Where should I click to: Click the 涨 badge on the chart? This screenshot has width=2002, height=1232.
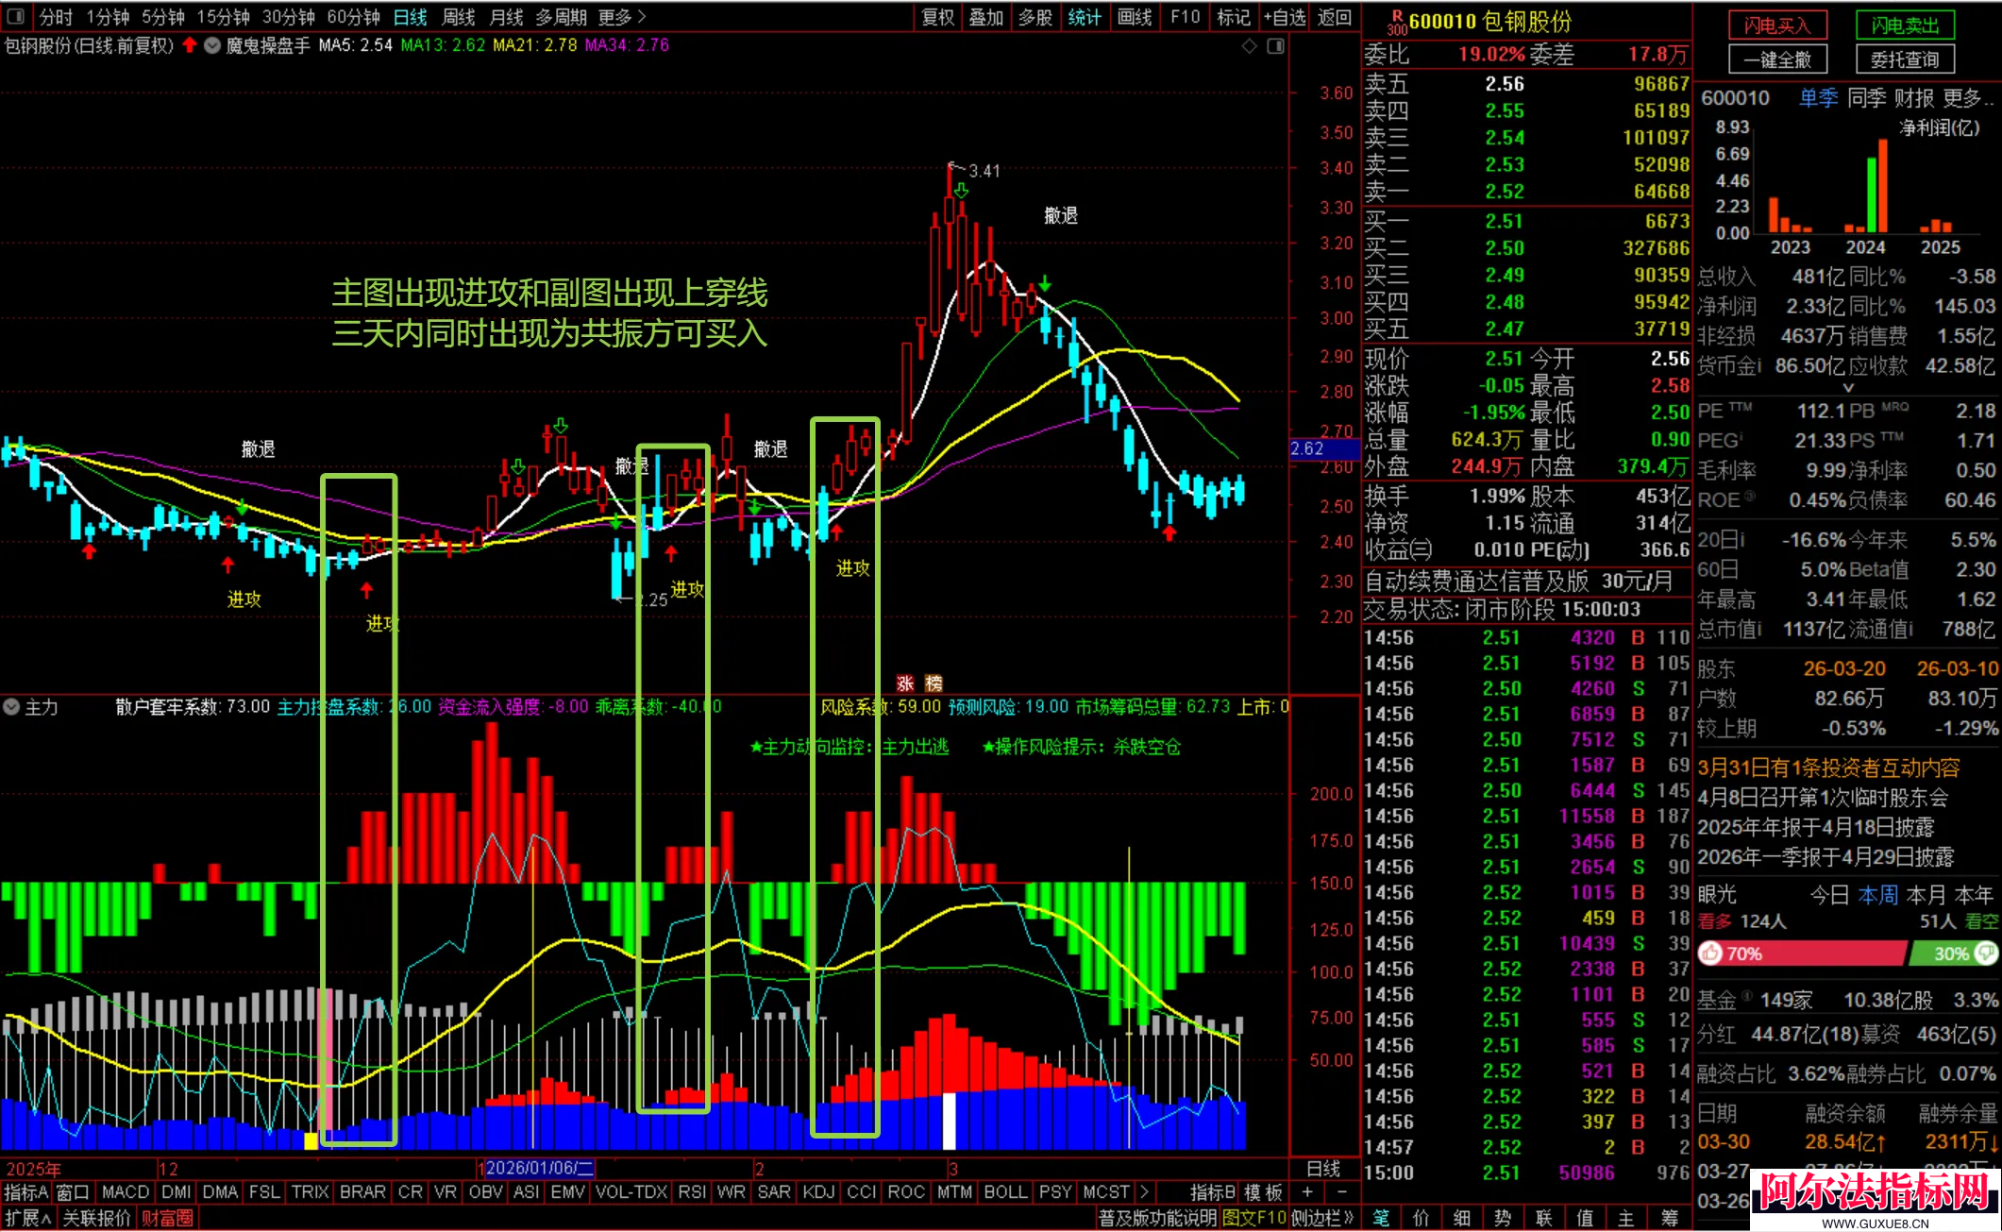coord(905,684)
